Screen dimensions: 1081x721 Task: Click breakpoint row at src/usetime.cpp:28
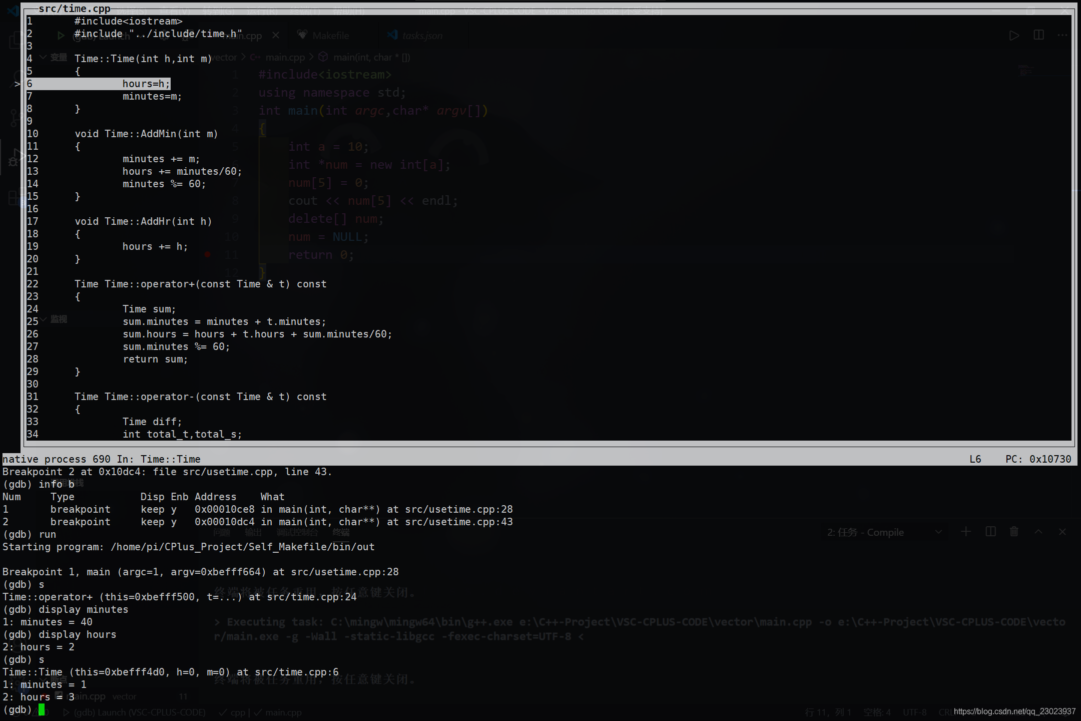pyautogui.click(x=258, y=509)
